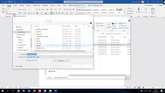Show paragraph marks with pilcrow icon
Screen dimensions: 165x93
[73, 10]
